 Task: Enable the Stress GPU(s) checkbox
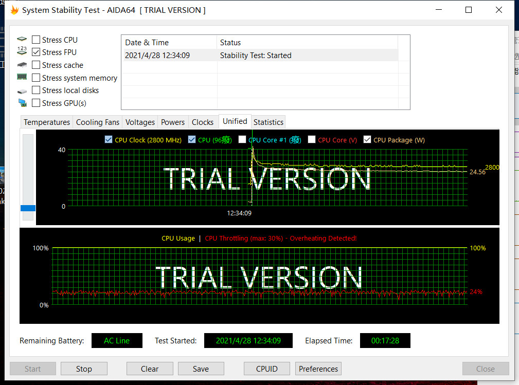pyautogui.click(x=35, y=103)
